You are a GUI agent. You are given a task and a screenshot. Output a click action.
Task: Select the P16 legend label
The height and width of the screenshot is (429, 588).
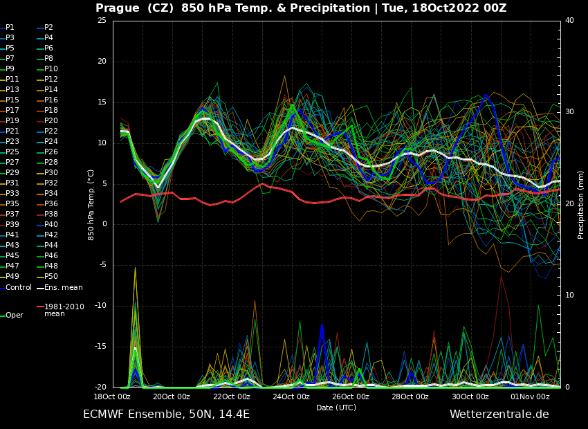point(51,100)
